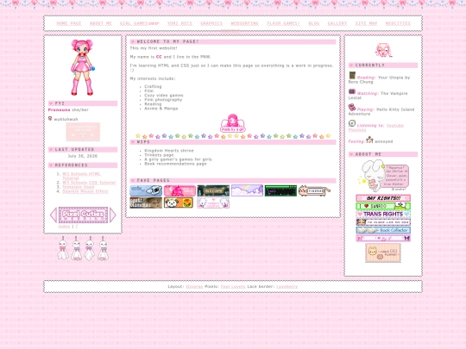This screenshot has width=466, height=349.
Task: Click the mood icon beside Feeling
Action: (x=369, y=140)
